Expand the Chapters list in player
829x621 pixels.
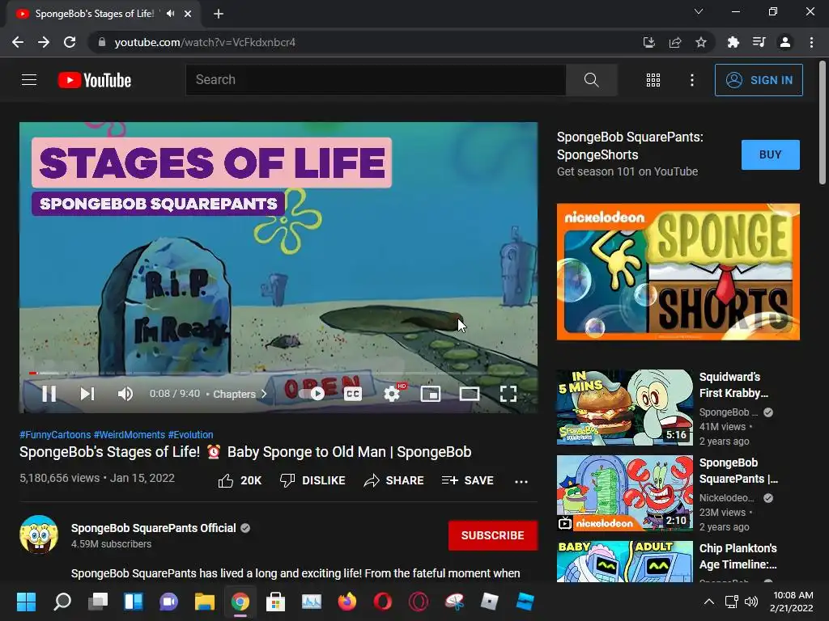[x=240, y=394]
